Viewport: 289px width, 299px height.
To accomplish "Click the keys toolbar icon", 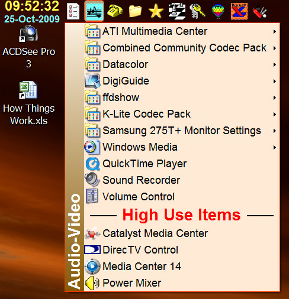I will (x=197, y=11).
